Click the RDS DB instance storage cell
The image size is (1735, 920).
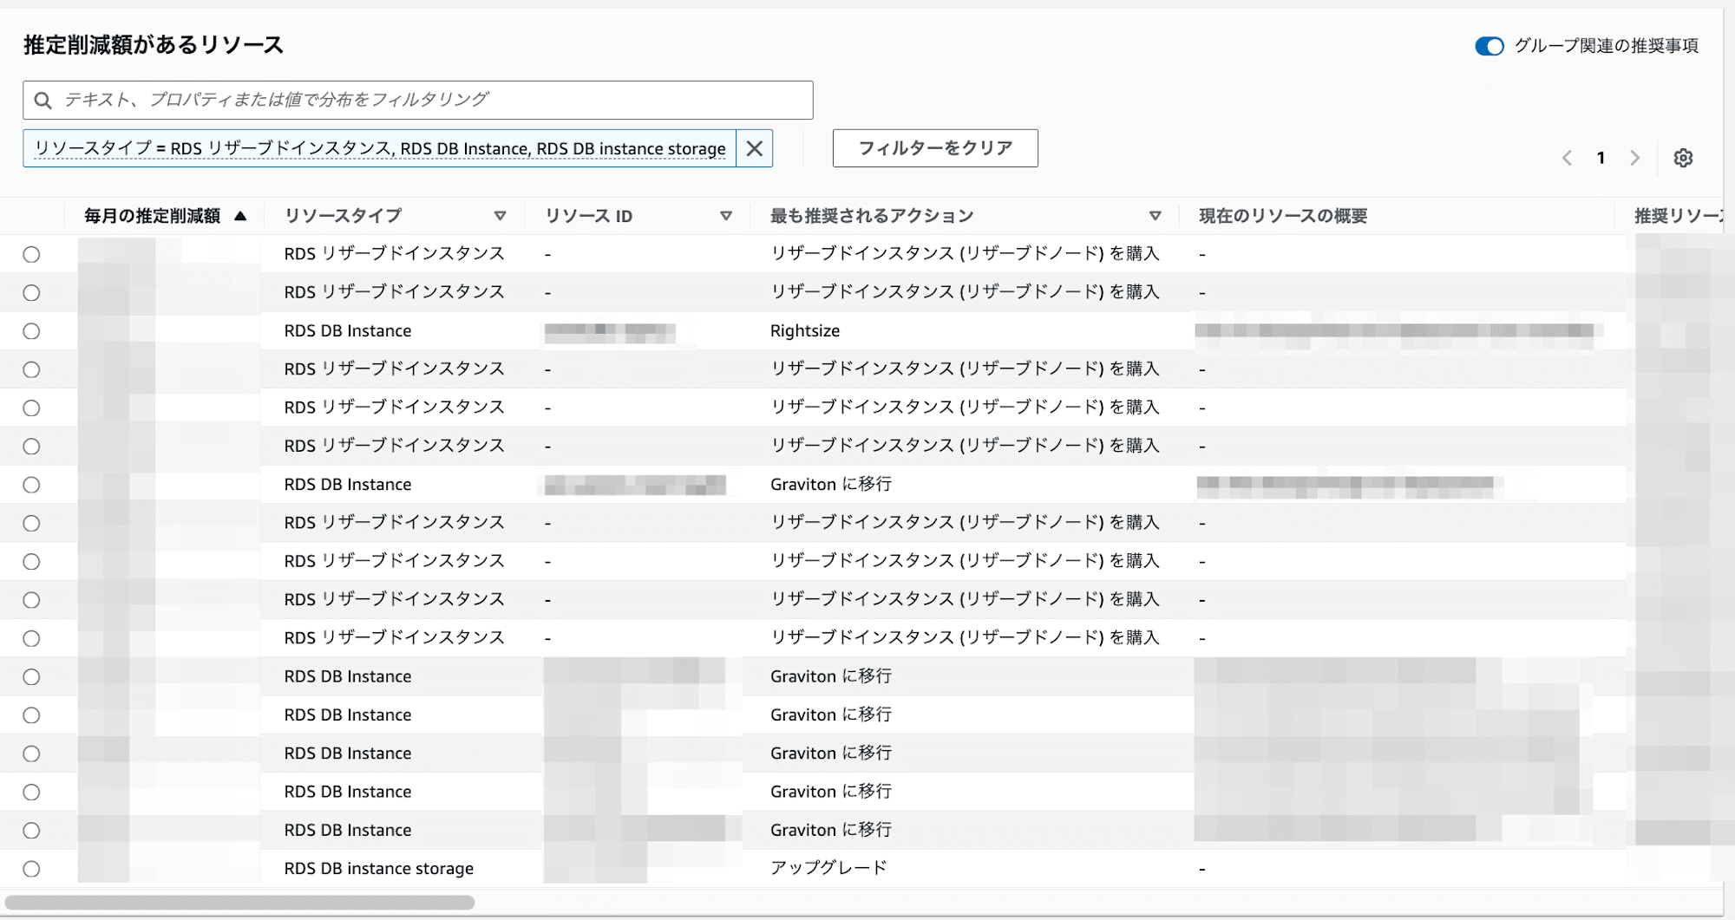coord(379,868)
